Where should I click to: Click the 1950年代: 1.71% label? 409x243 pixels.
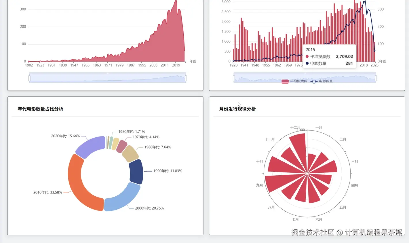[x=132, y=132]
